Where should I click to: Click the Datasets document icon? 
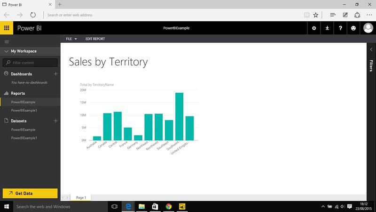click(6, 121)
